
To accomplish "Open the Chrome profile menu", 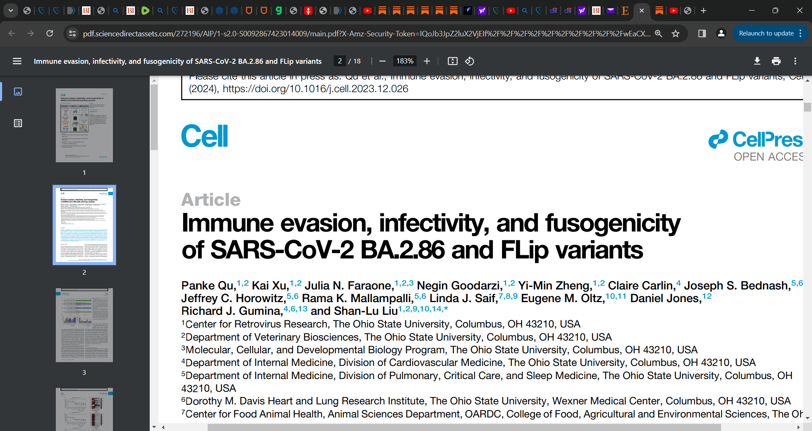I will click(721, 33).
